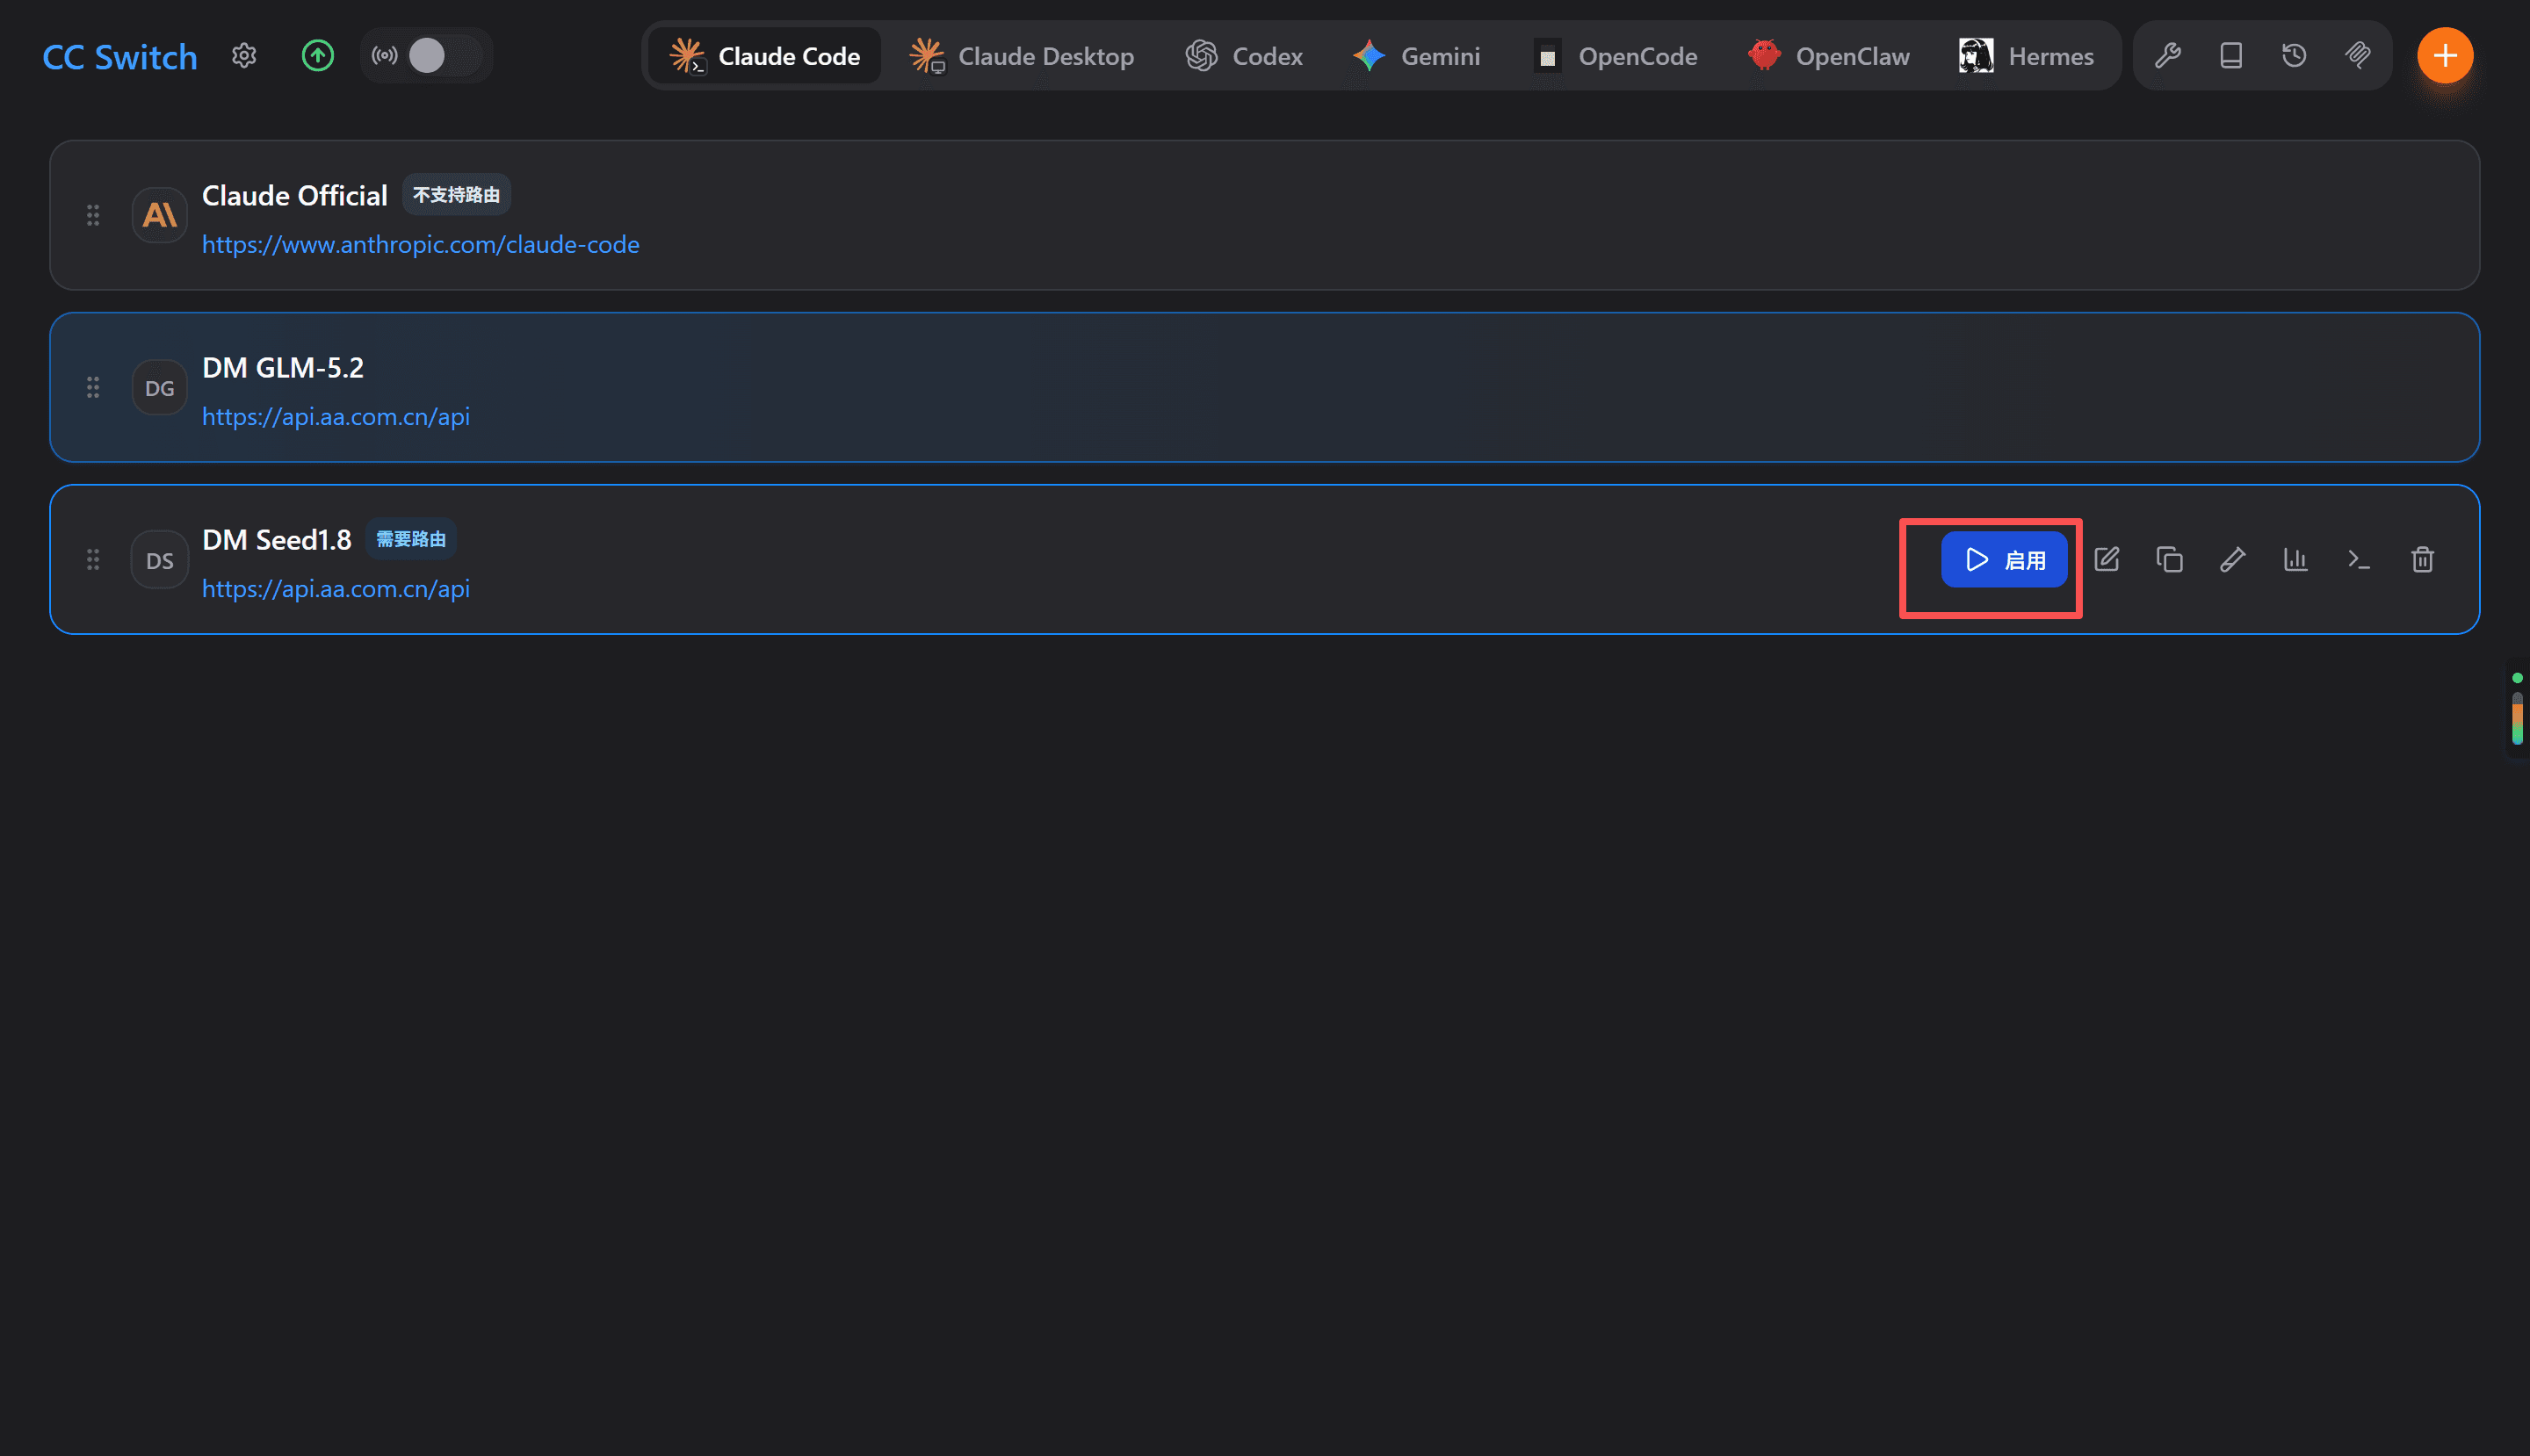Image resolution: width=2530 pixels, height=1456 pixels.
Task: Click the broadcast signal icon beside the toggle
Action: tap(384, 56)
